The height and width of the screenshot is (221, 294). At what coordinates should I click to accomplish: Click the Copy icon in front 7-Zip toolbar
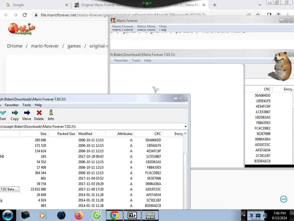pyautogui.click(x=15, y=113)
